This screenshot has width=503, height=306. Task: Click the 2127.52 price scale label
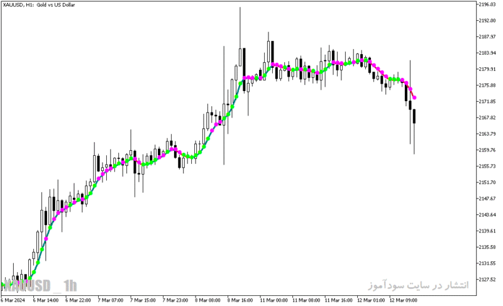tap(487, 280)
